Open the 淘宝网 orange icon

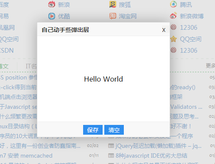[113, 16]
